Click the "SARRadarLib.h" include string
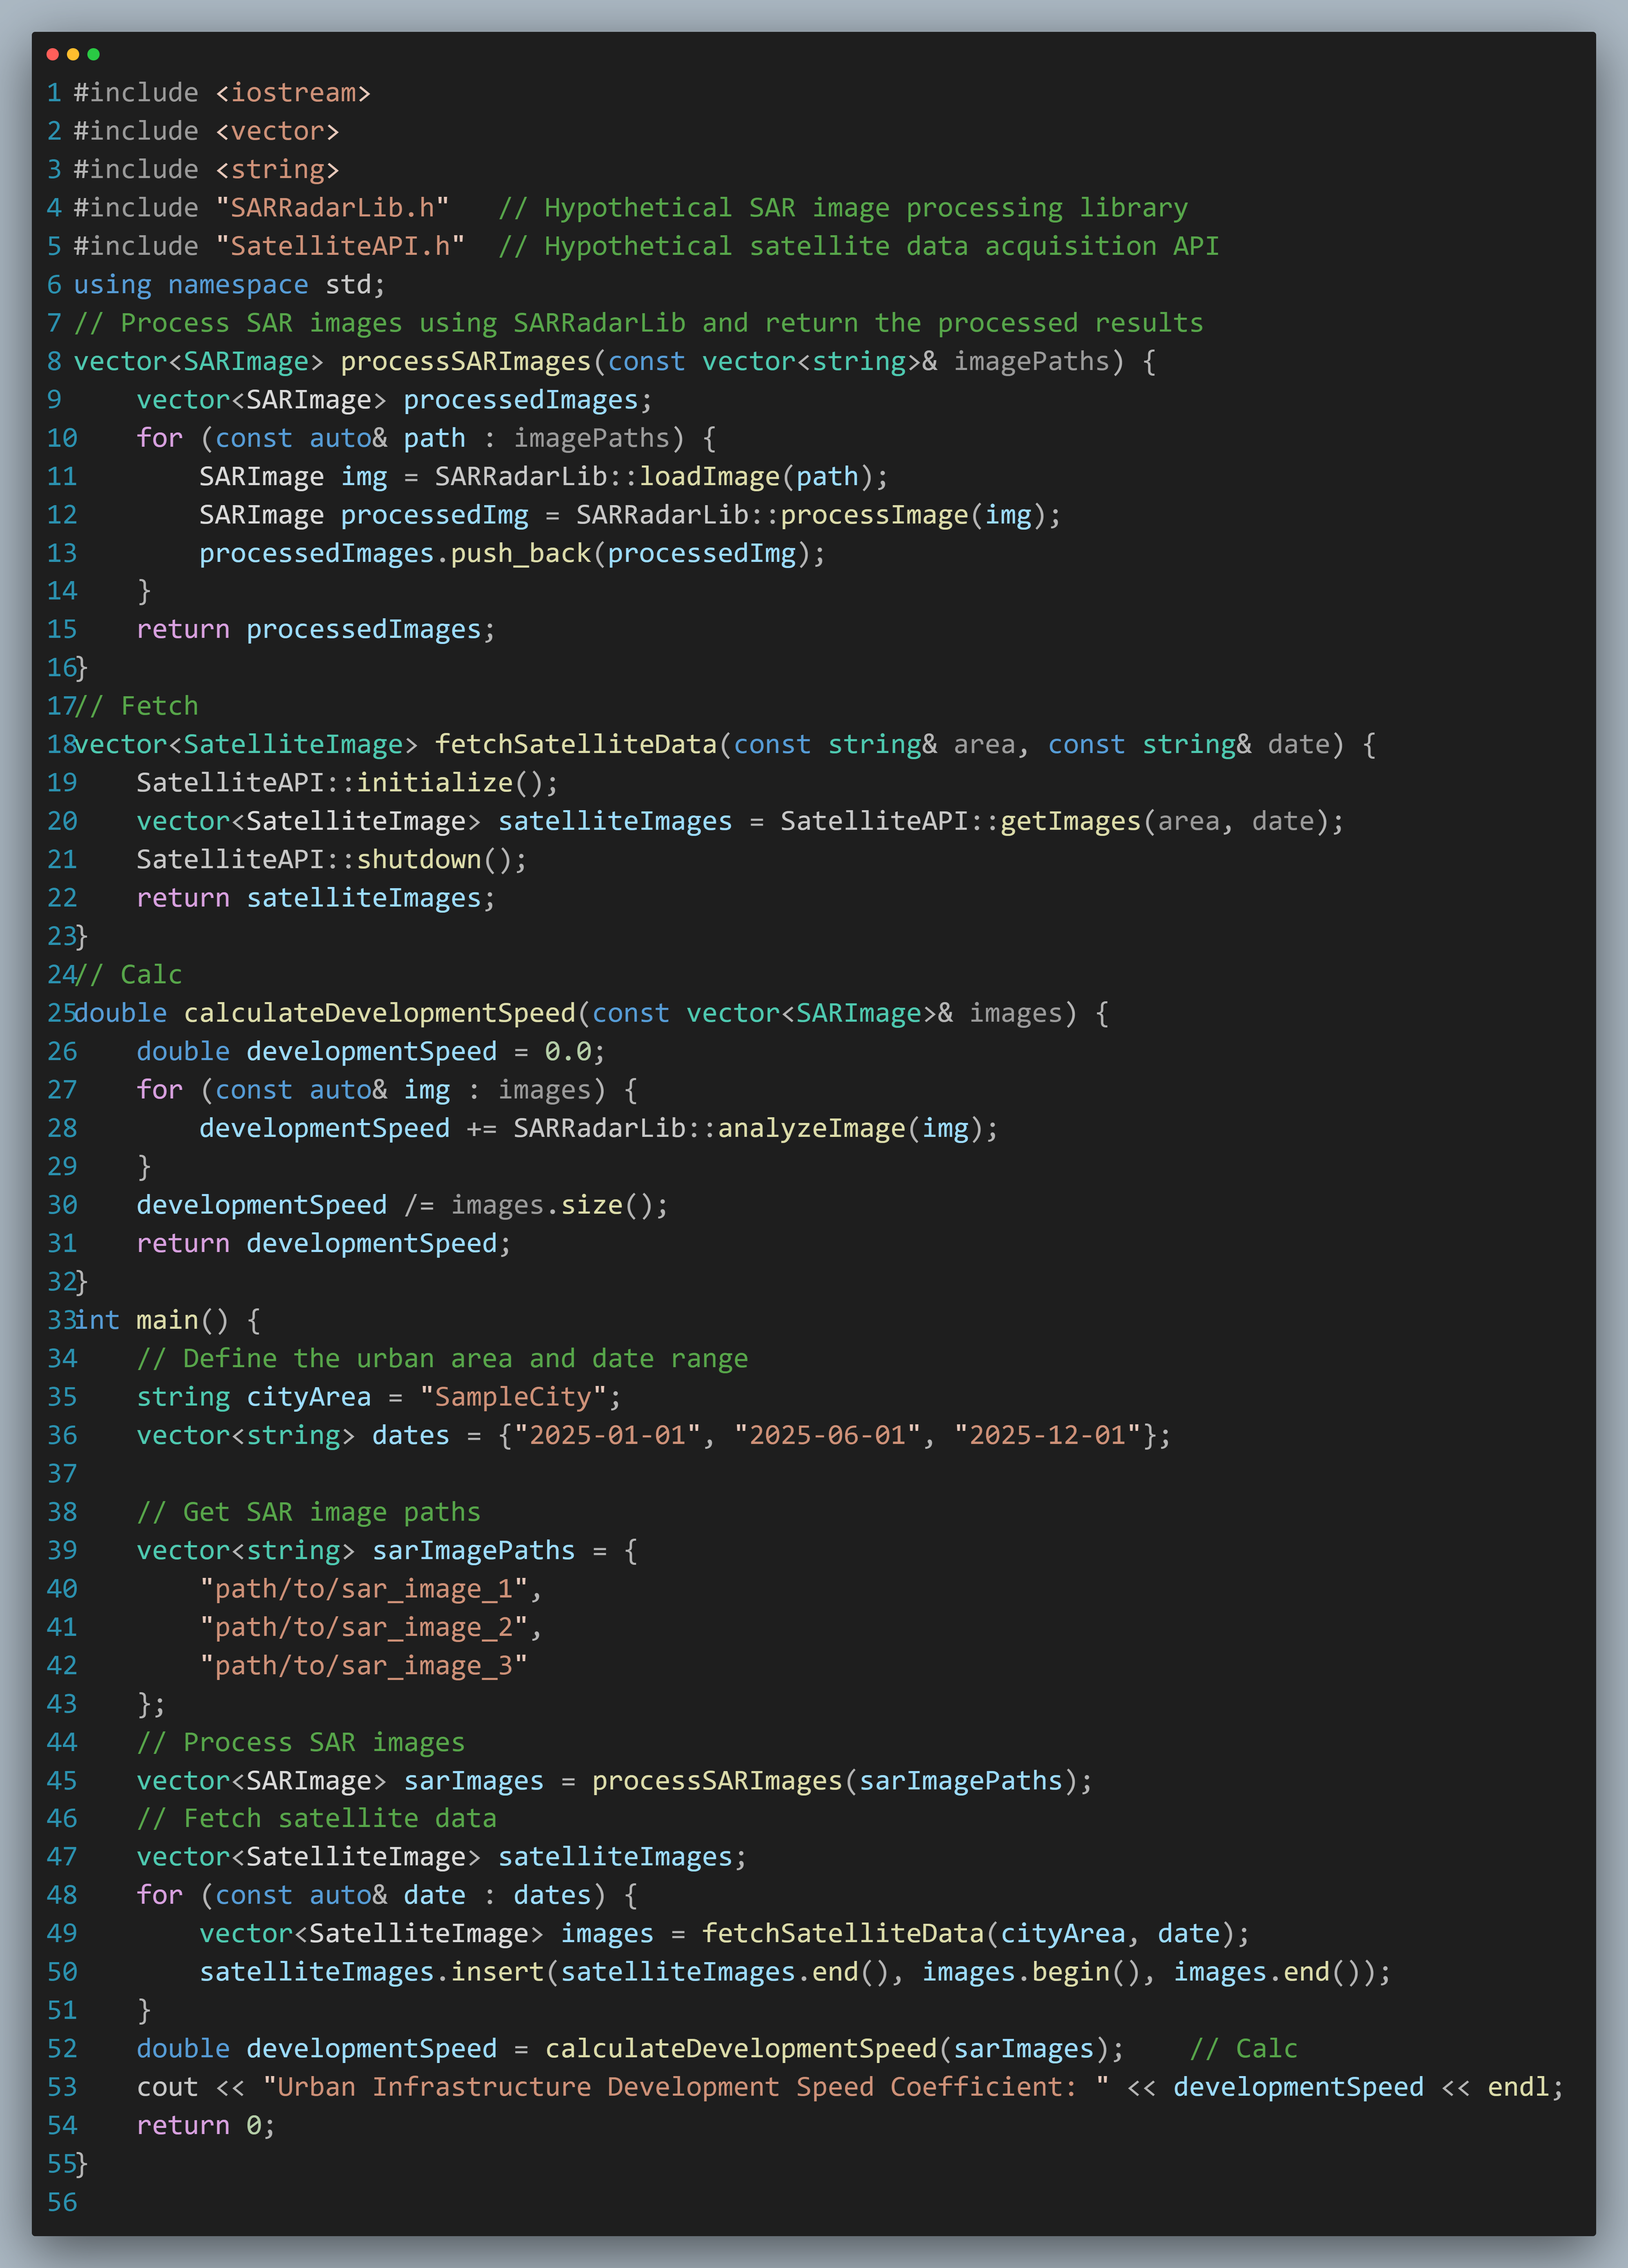Image resolution: width=1628 pixels, height=2268 pixels. coord(332,208)
